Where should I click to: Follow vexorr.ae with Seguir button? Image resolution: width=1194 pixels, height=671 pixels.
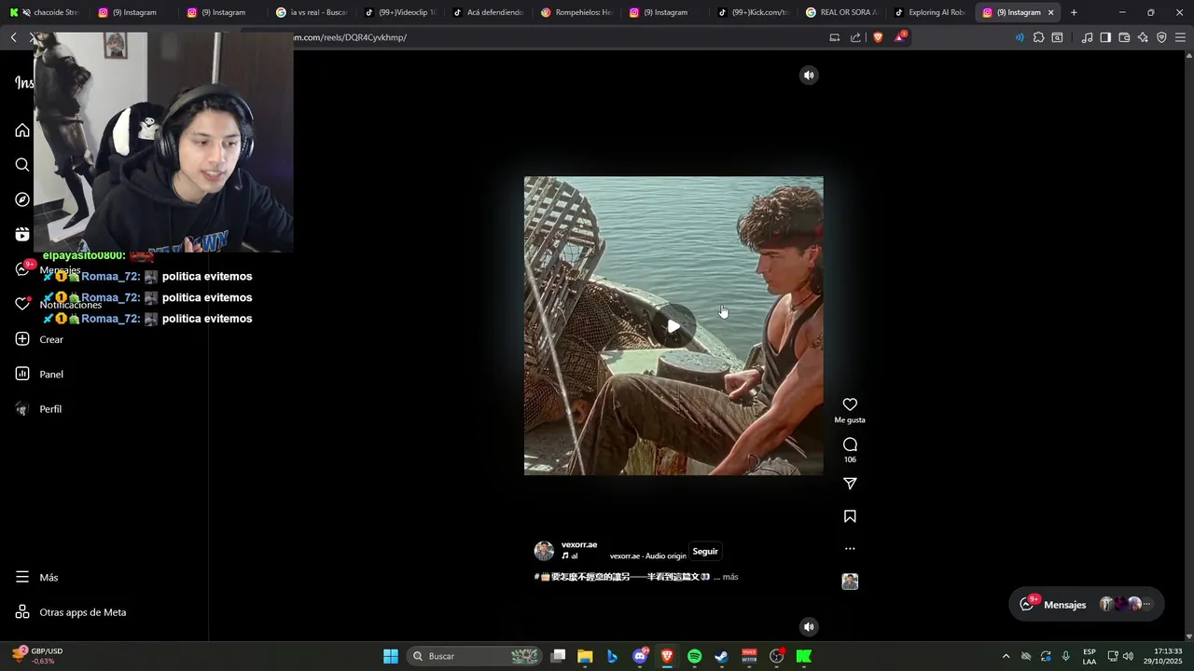pos(705,552)
